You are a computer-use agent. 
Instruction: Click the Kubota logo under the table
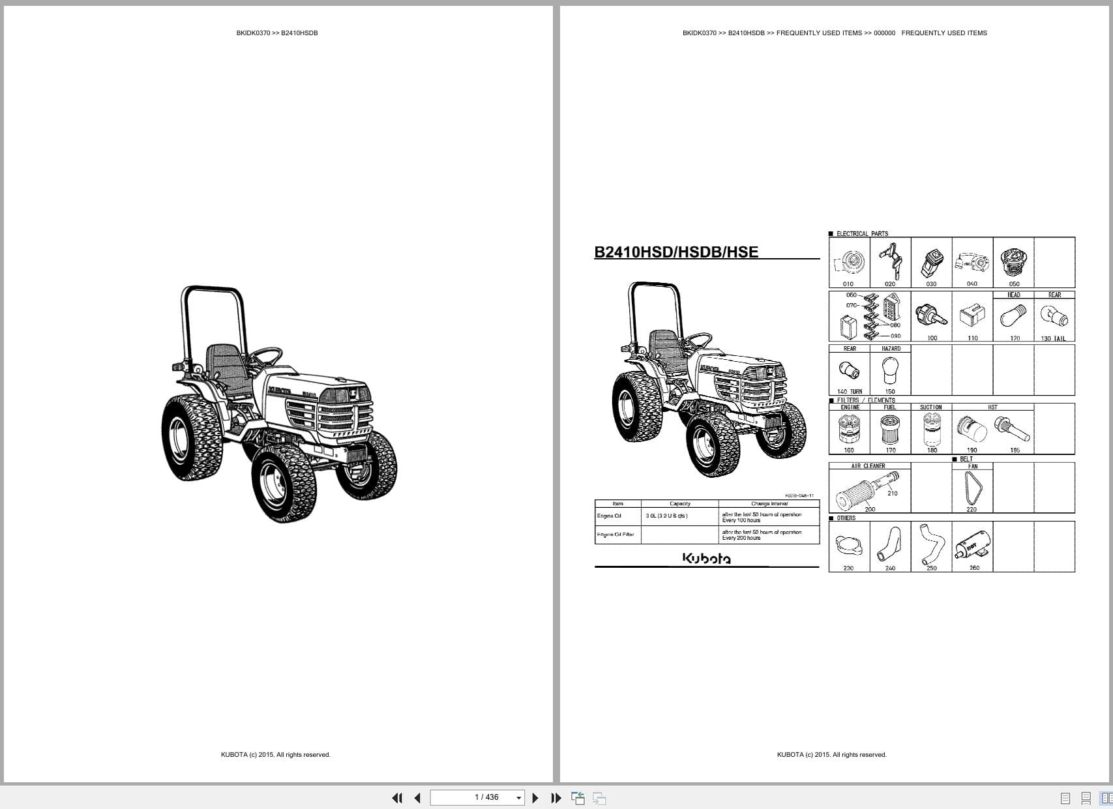coord(706,558)
